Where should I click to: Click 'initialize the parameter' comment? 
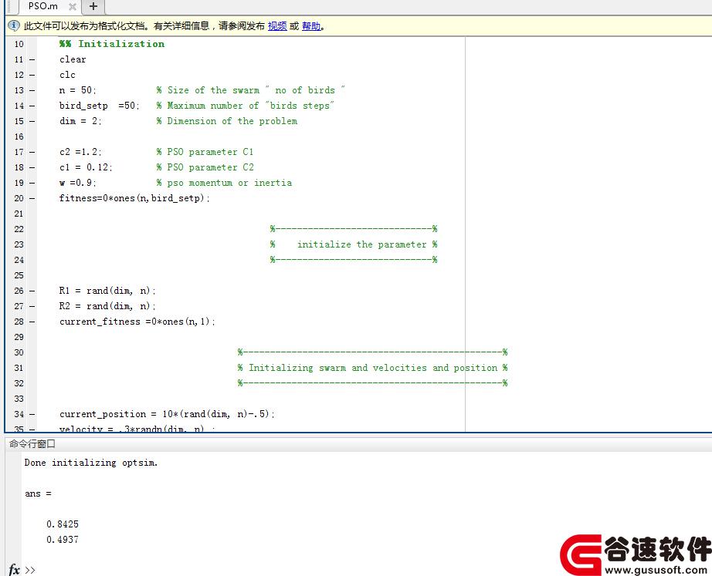(x=362, y=244)
